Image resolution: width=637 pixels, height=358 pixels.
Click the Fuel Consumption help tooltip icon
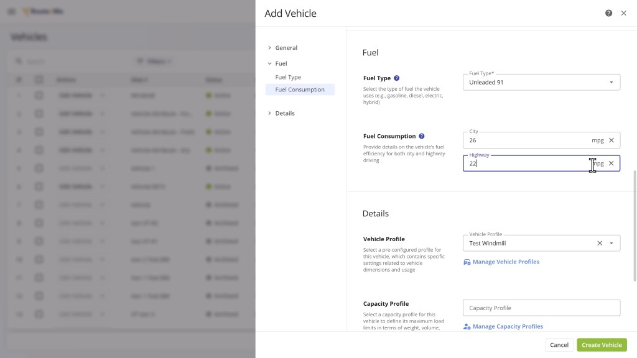[422, 136]
